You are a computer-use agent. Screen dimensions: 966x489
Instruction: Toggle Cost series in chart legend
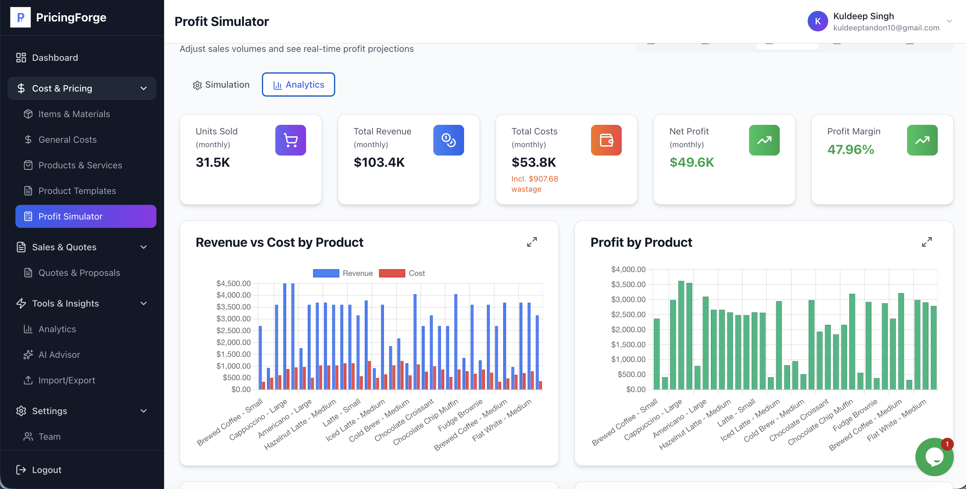click(402, 273)
